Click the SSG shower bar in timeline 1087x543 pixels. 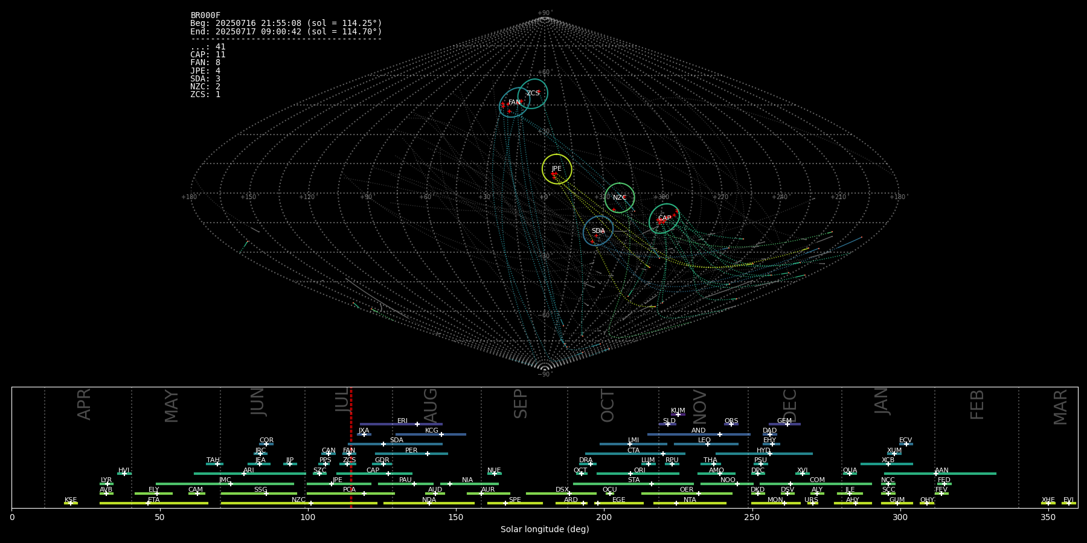pos(259,493)
